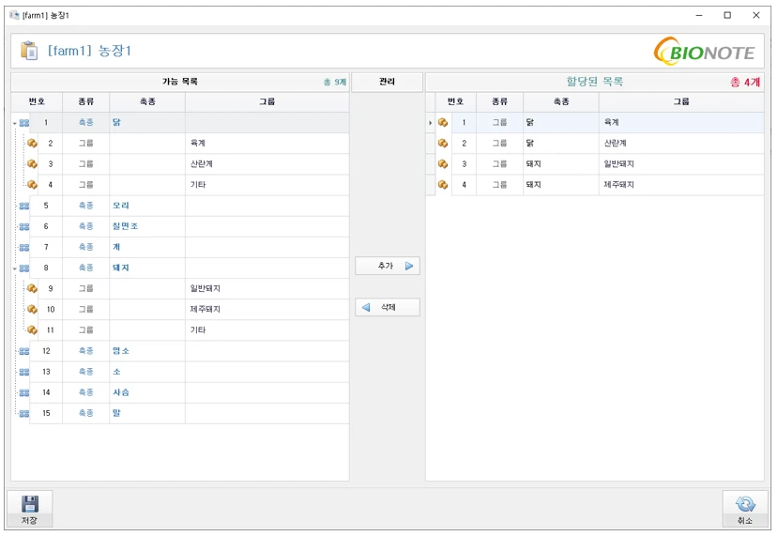Click the 취소 cancel refresh icon
Viewport: 778px width, 536px height.
click(x=745, y=504)
